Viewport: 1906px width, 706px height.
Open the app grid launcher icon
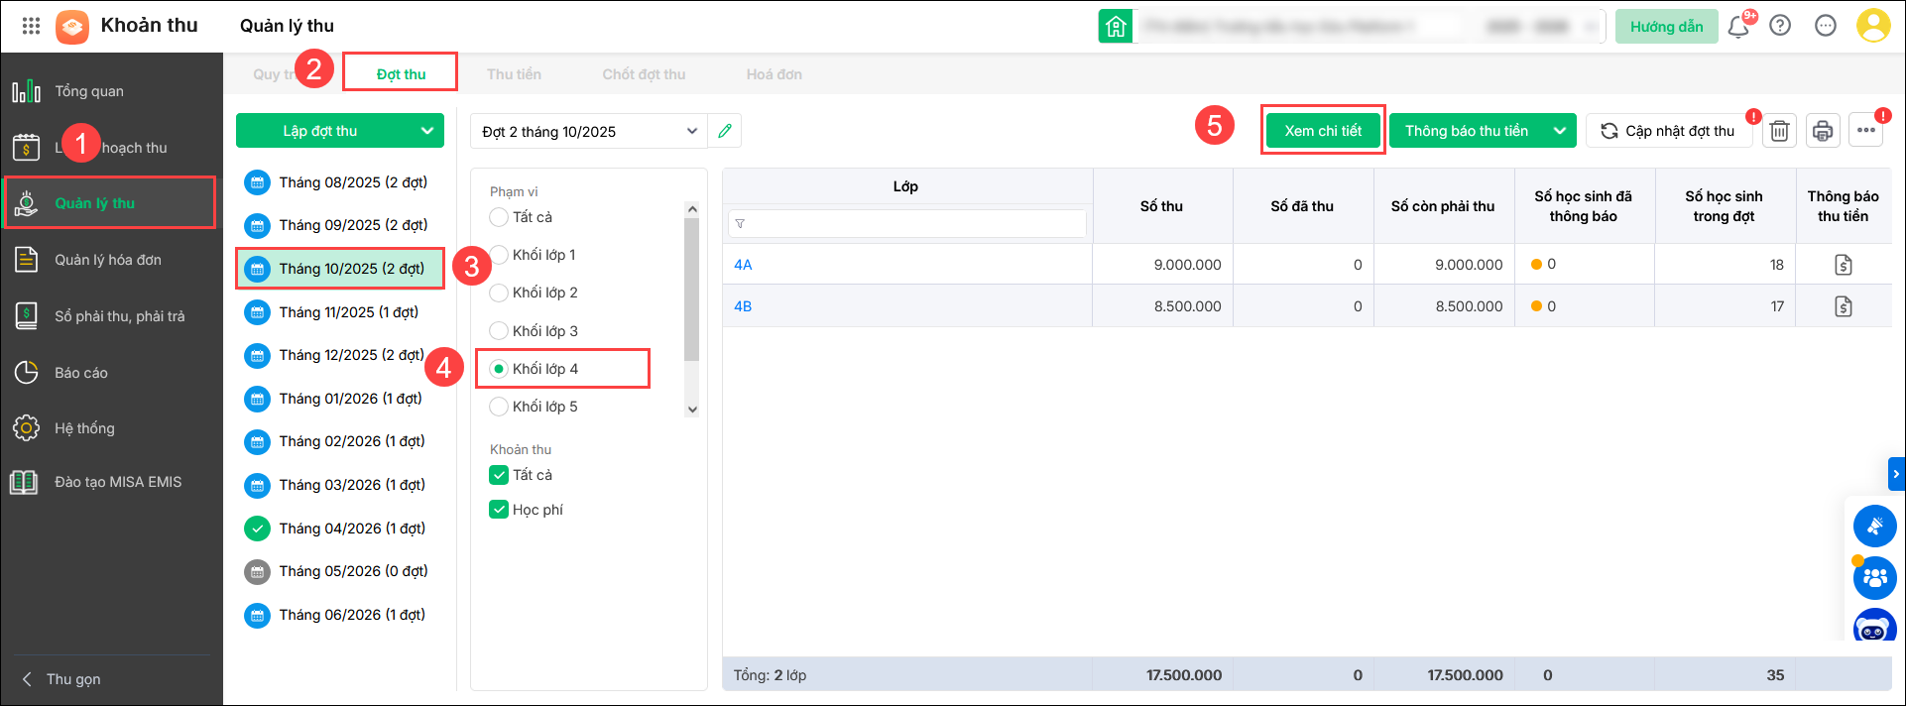coord(31,26)
